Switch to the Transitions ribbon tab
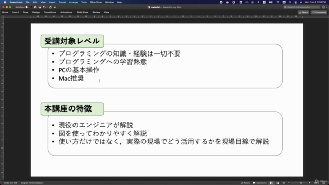This screenshot has height=185, width=329. (50, 12)
